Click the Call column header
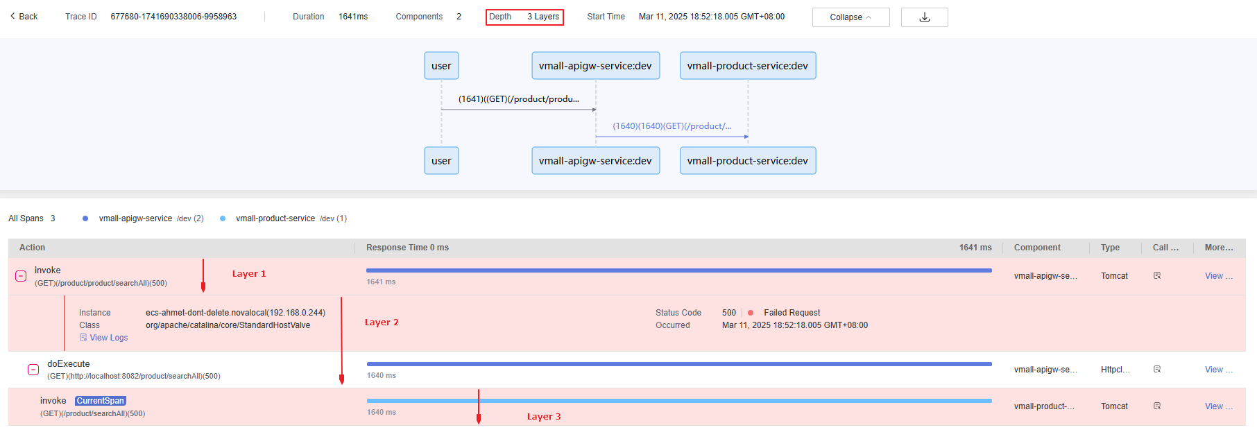The height and width of the screenshot is (439, 1257). click(1165, 248)
